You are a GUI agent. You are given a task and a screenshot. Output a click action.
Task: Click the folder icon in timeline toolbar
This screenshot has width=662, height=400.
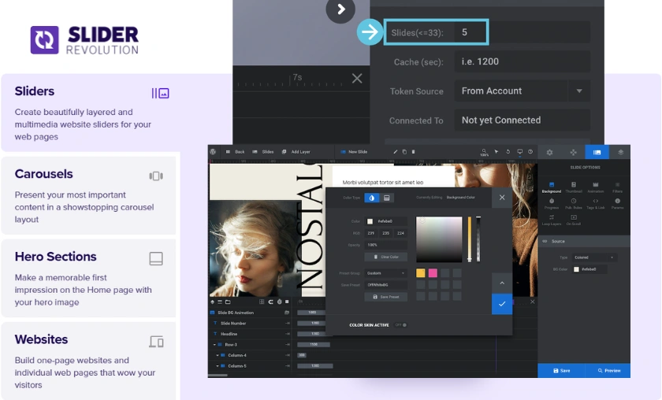pos(228,302)
